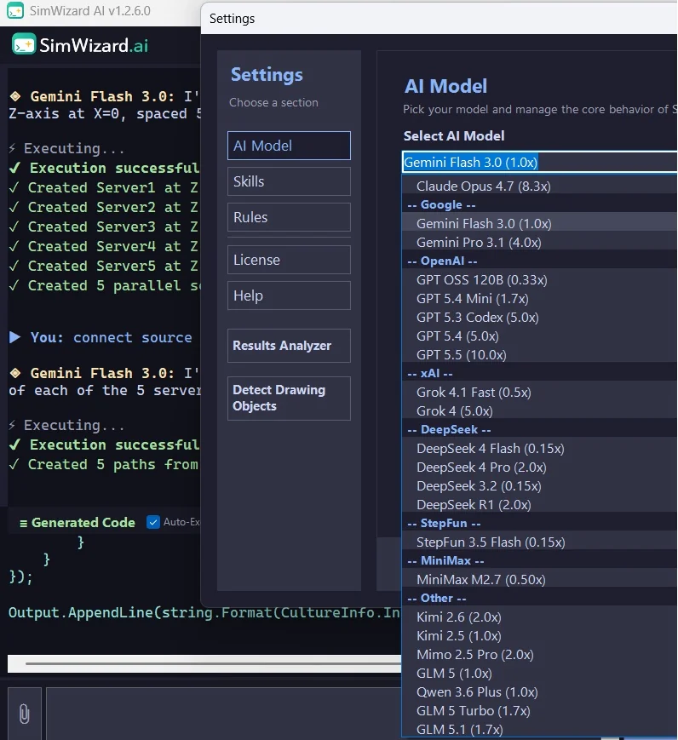
Task: Click the Detect Drawing Objects button
Action: coord(289,398)
